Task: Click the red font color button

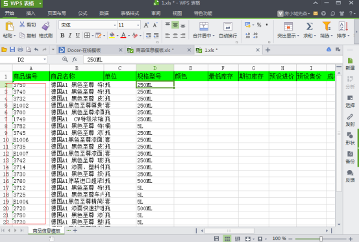Action: 123,36
